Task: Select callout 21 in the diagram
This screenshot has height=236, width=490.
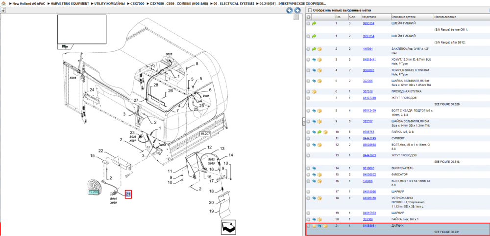Action: (128, 194)
